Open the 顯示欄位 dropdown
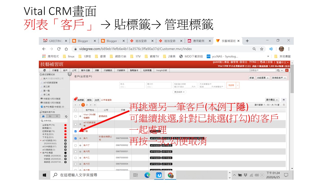Screen dimensions: 327x183 (272, 100)
